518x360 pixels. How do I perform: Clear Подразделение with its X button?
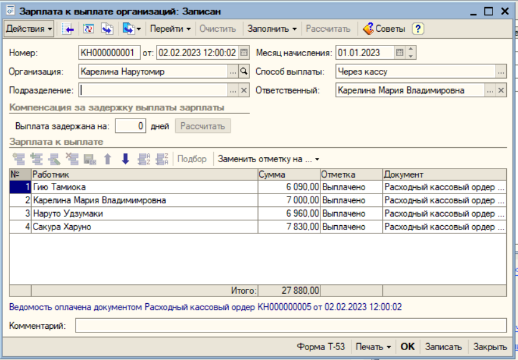pyautogui.click(x=244, y=90)
